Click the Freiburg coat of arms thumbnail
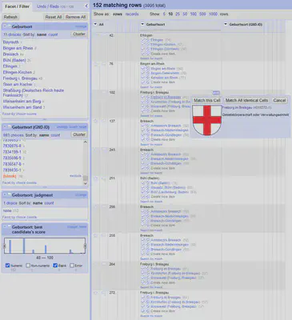Screen dimensions: 292x320 207,120
